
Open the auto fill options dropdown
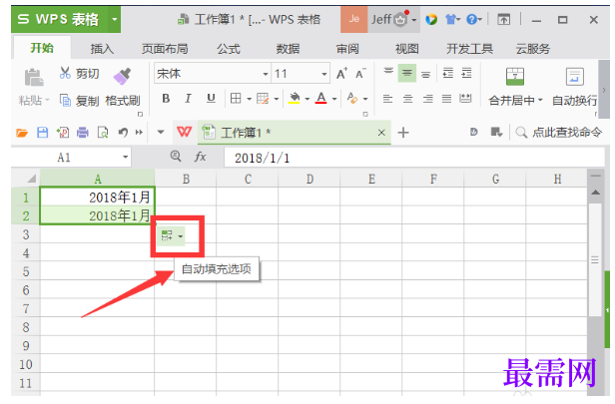pos(180,236)
